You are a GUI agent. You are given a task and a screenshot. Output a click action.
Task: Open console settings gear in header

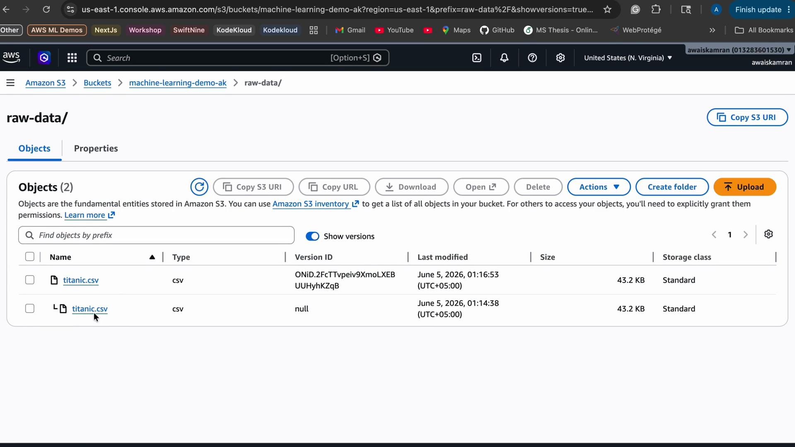point(561,58)
